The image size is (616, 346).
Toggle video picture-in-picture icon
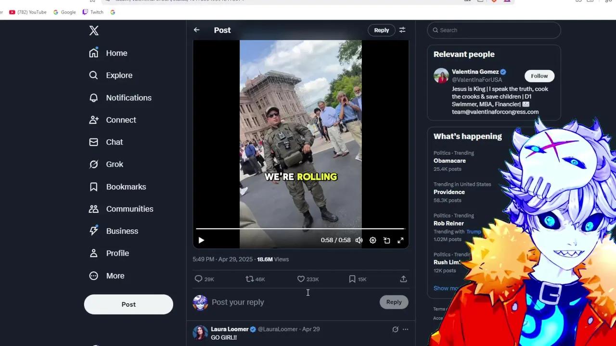(386, 240)
